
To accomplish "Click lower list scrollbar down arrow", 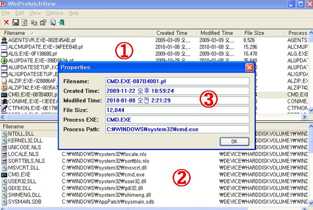I will [311, 203].
